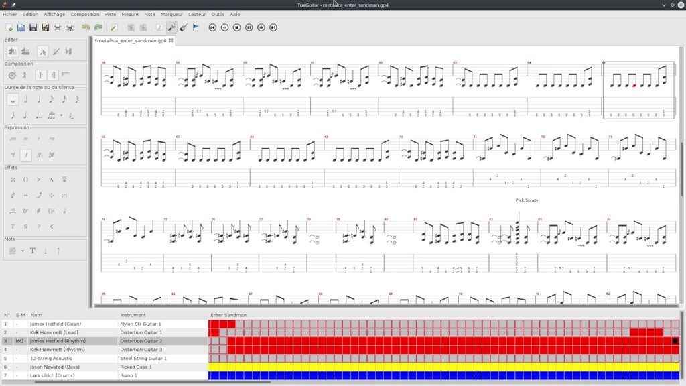The image size is (686, 386).
Task: Open the Mesure menu
Action: point(130,15)
